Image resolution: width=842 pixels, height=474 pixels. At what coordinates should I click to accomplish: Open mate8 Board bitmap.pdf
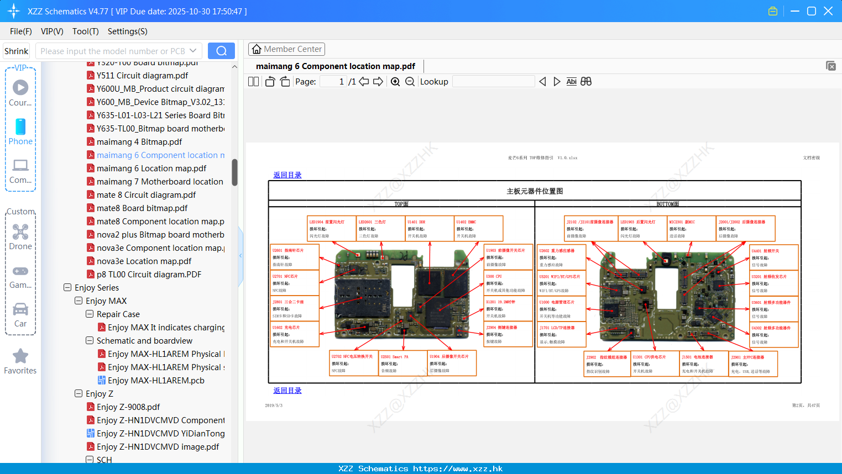pos(137,208)
